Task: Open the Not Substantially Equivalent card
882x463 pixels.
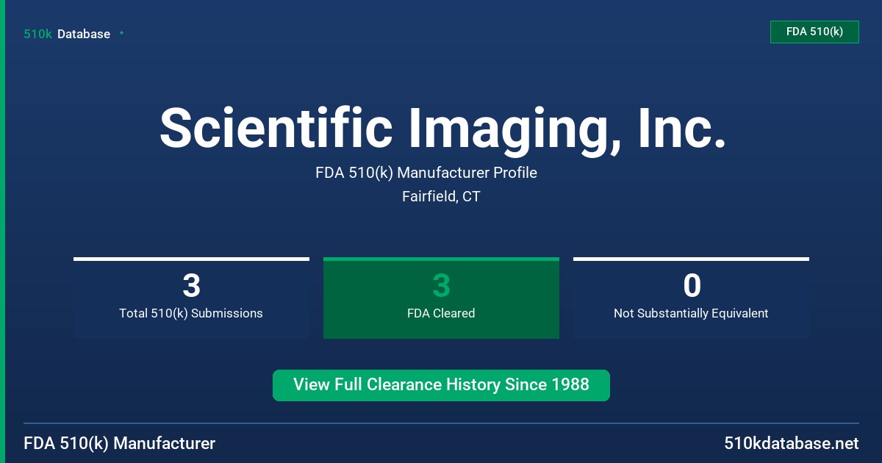Action: point(691,298)
